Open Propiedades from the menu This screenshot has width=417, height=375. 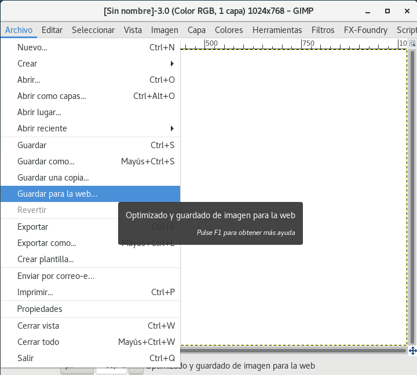(40, 309)
